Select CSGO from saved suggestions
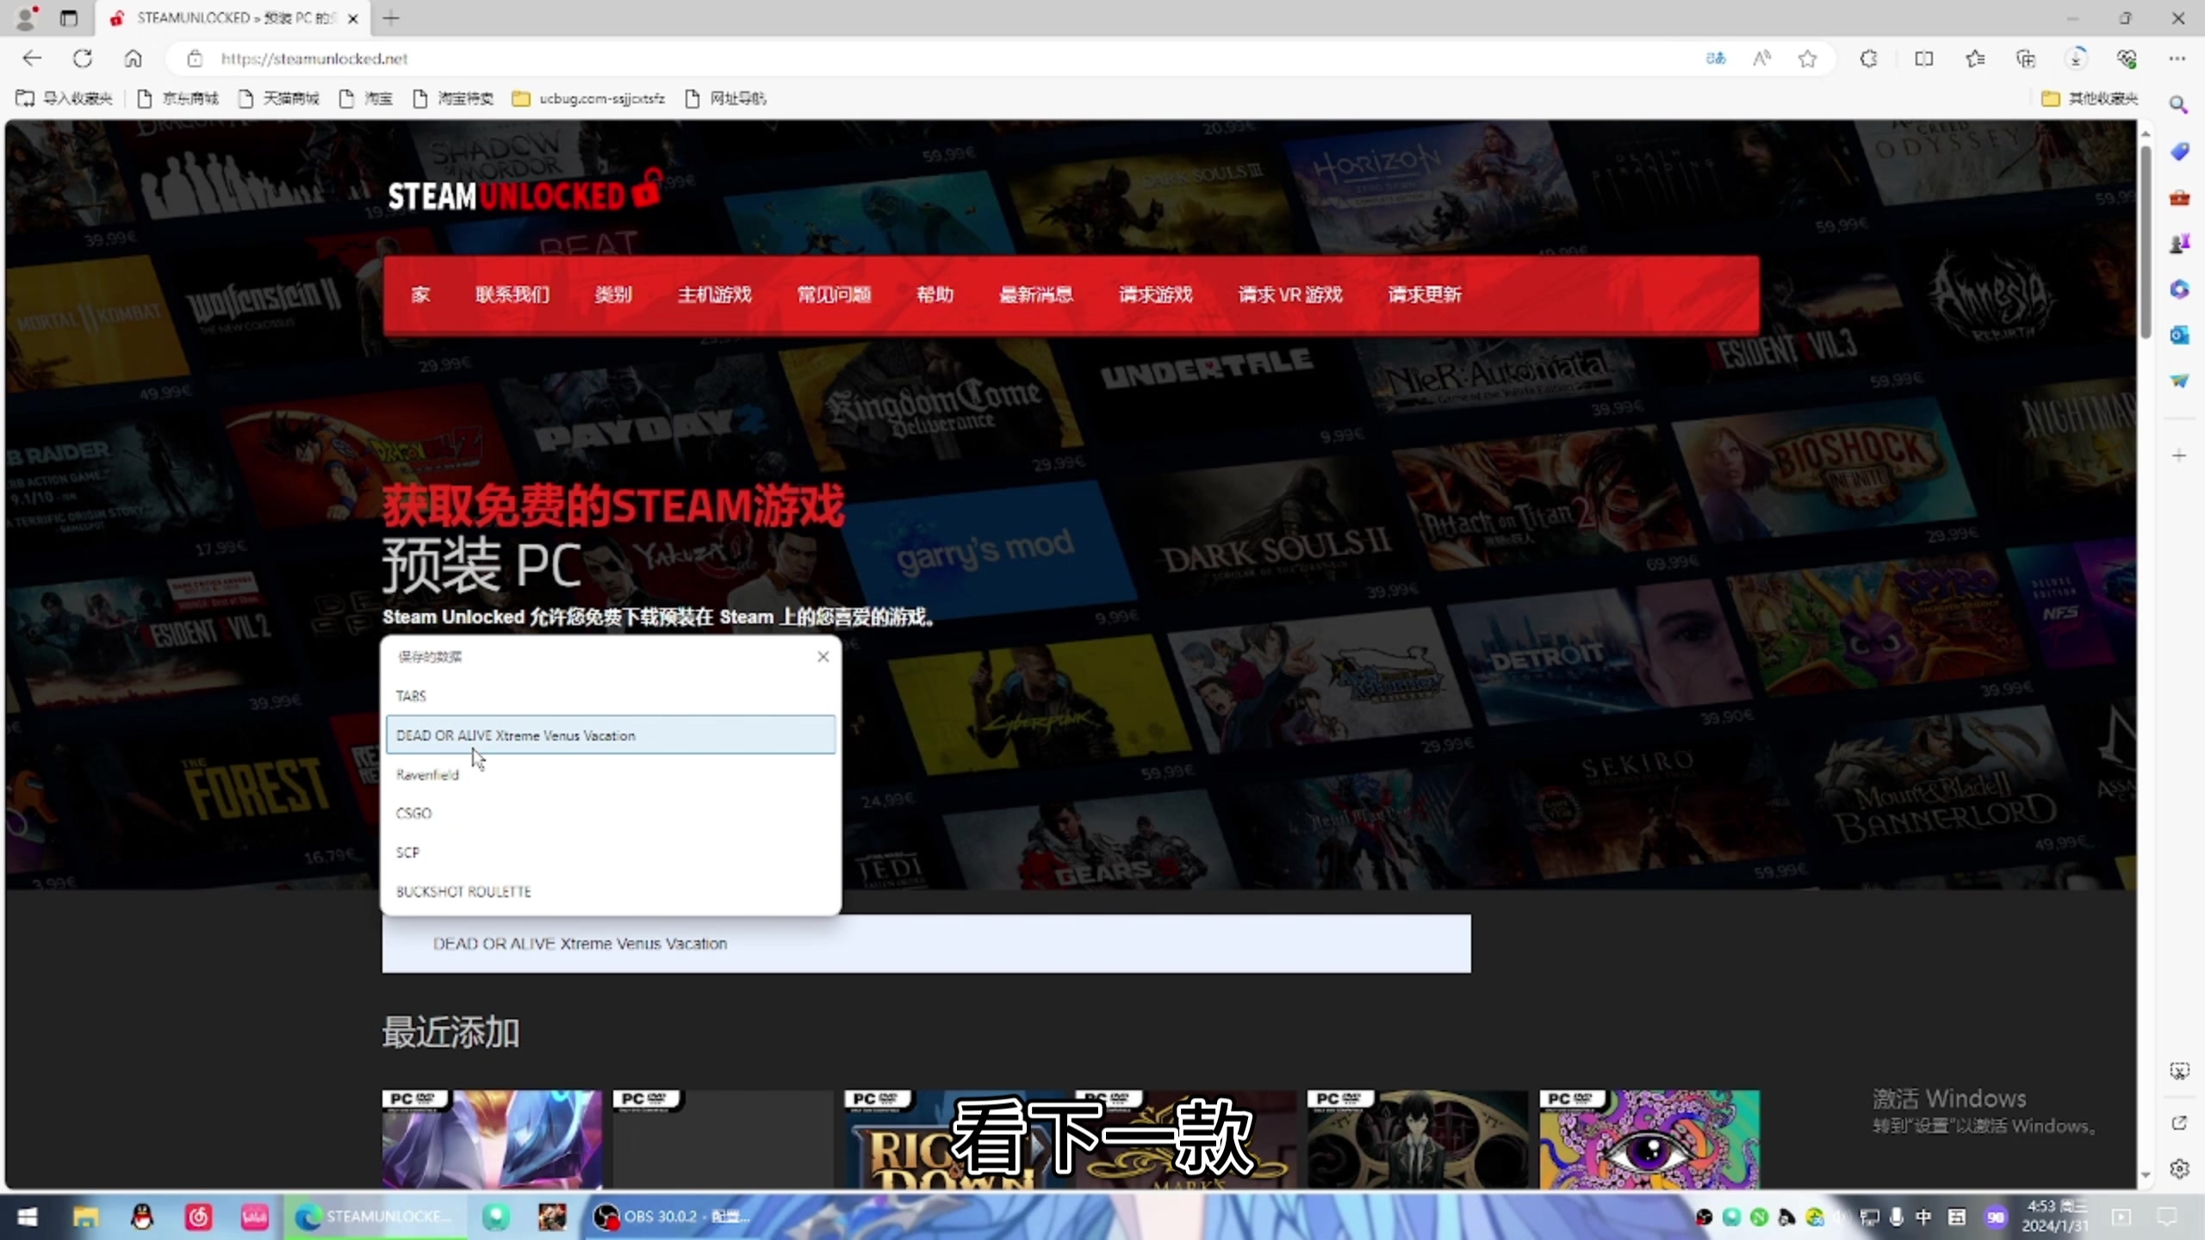Viewport: 2205px width, 1240px height. click(x=611, y=813)
